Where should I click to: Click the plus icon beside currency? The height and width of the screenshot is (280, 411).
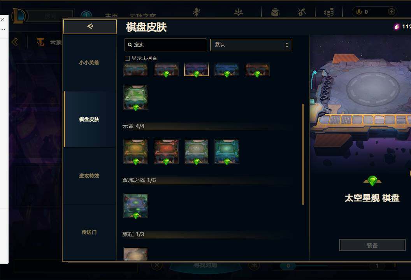click(x=391, y=12)
